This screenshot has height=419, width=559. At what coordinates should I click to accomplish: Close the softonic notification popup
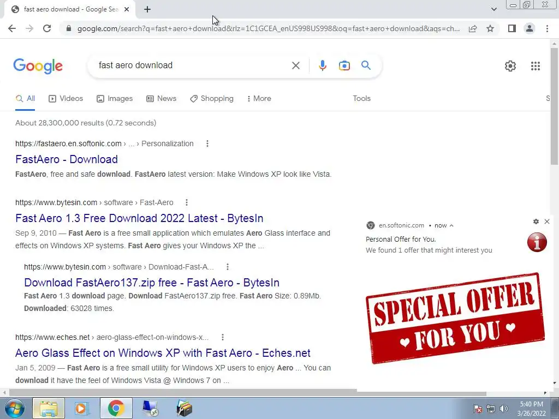(547, 222)
